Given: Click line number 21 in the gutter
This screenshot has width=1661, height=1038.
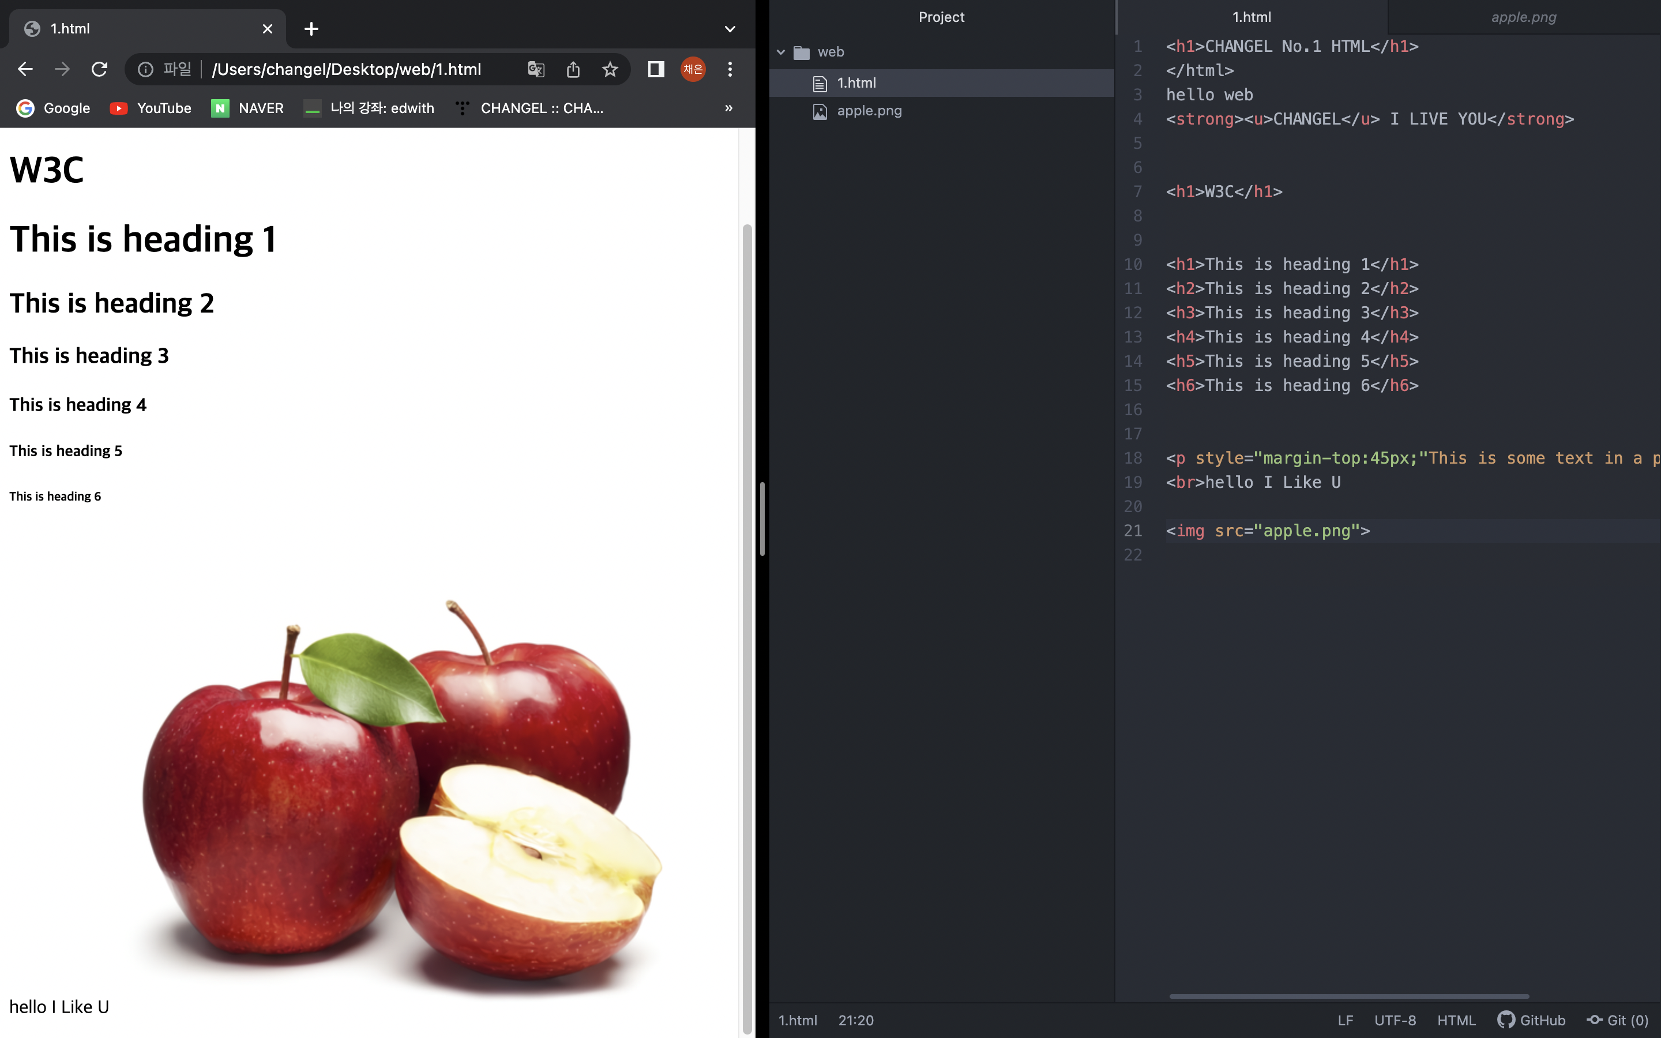Looking at the screenshot, I should click(x=1133, y=531).
